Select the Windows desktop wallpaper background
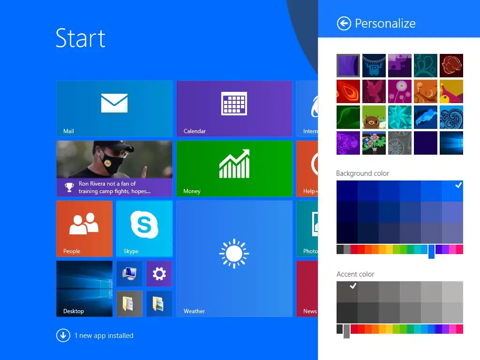Viewport: 480px width, 360px height. click(451, 143)
